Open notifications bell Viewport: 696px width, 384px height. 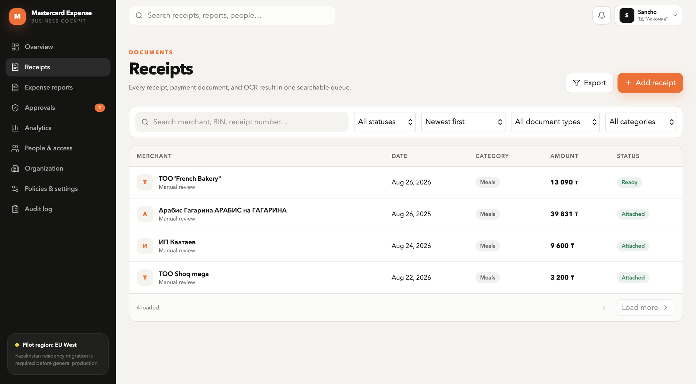pos(601,15)
